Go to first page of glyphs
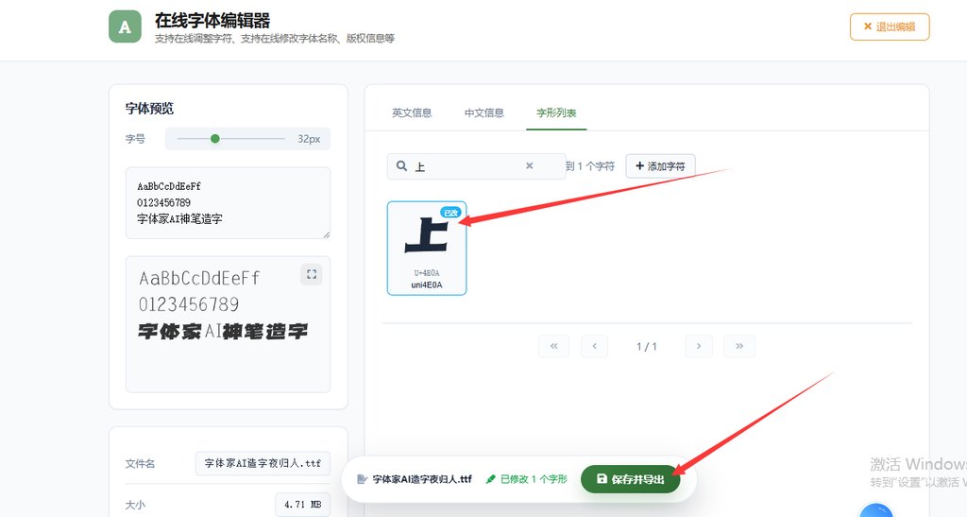967x517 pixels. pos(553,346)
